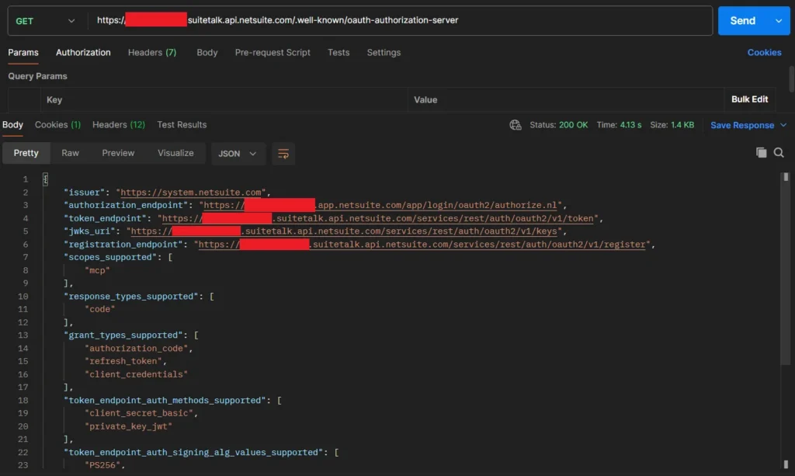This screenshot has height=476, width=795.
Task: Expand the Send button arrow options
Action: coord(779,21)
